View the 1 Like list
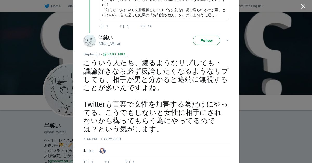Viewport: 312px width, 163px height. click(88, 151)
